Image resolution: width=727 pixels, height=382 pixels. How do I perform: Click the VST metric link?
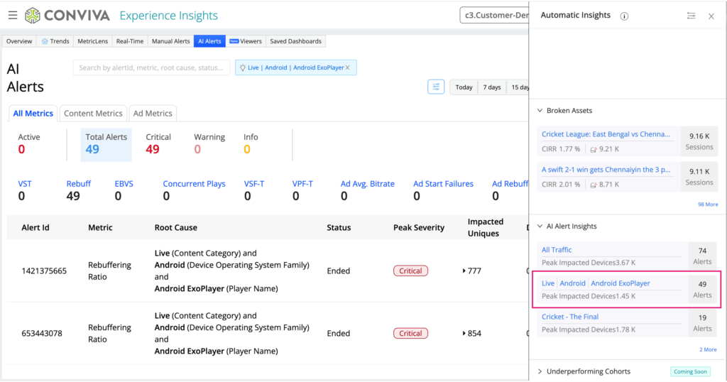coord(25,184)
